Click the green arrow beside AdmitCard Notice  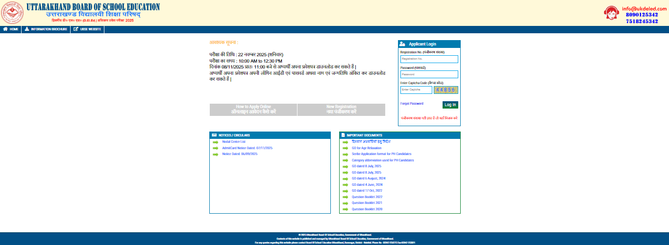point(215,148)
